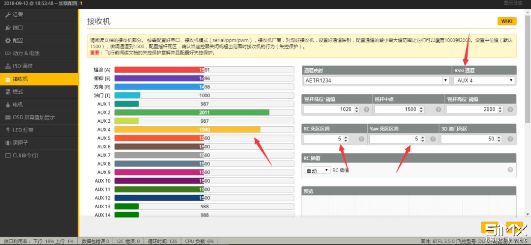Click the 电机 motors icon in sidebar

(x=8, y=105)
